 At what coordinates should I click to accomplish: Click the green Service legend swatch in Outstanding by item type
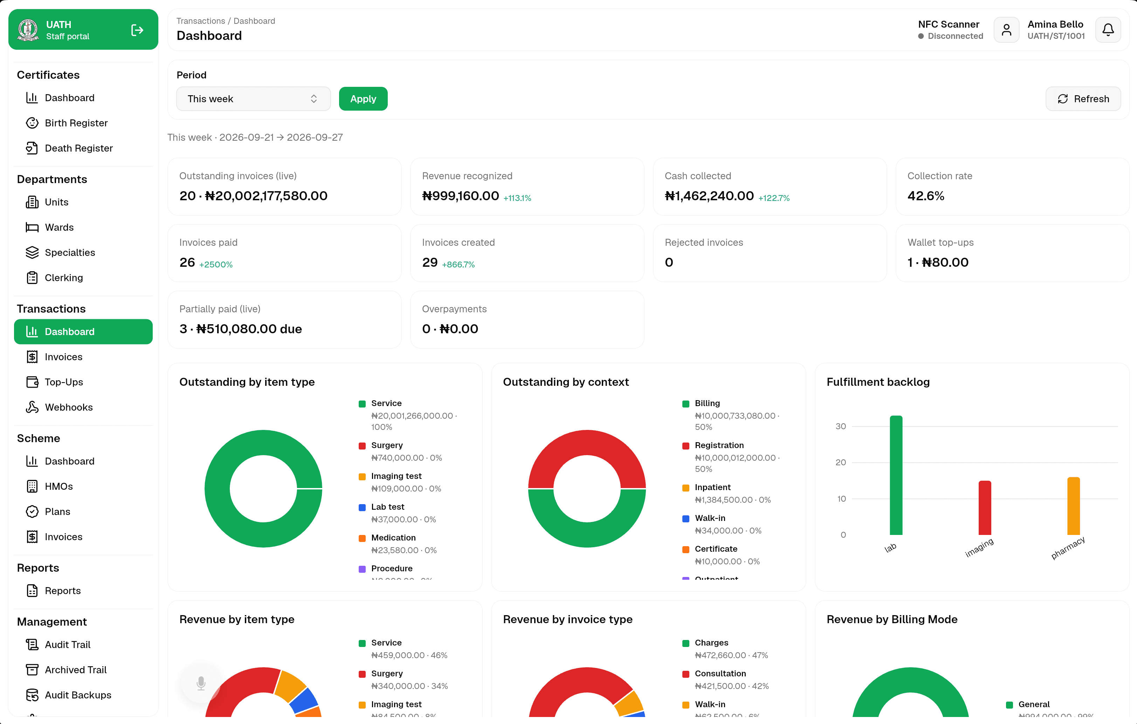(x=362, y=404)
